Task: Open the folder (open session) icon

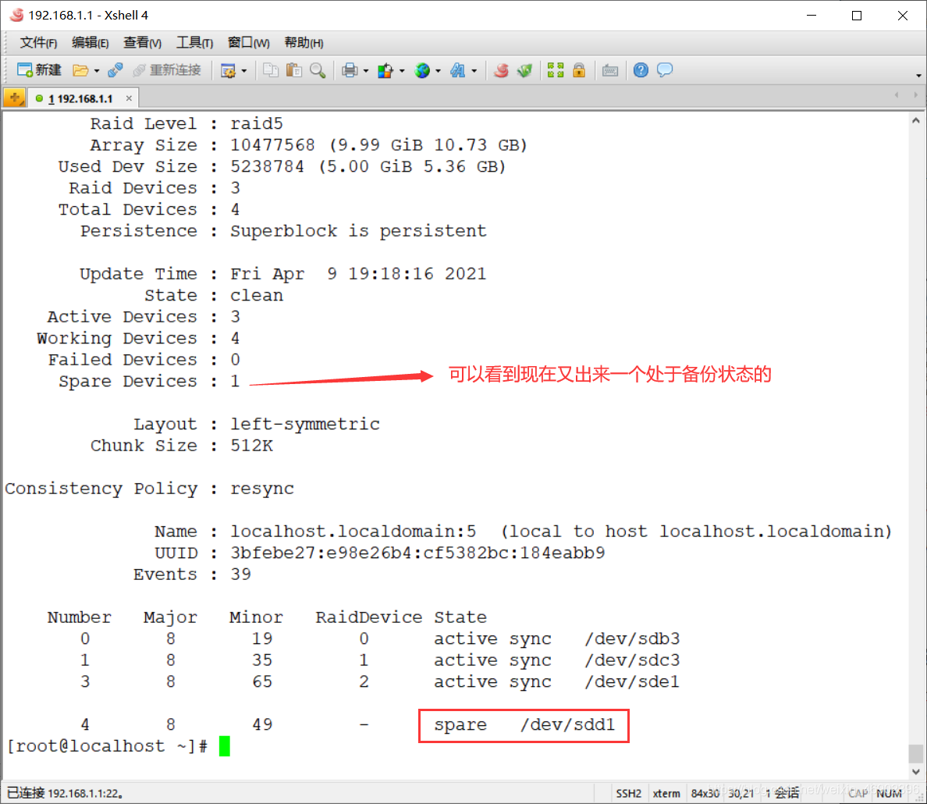Action: pos(80,70)
